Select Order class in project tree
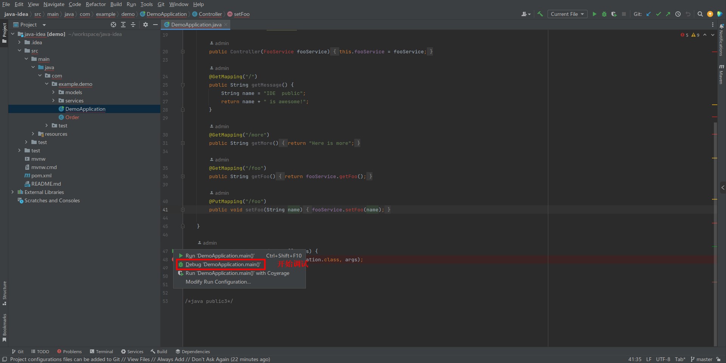This screenshot has width=726, height=363. pos(72,117)
